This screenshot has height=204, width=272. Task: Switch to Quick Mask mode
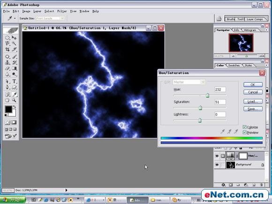(x=14, y=122)
